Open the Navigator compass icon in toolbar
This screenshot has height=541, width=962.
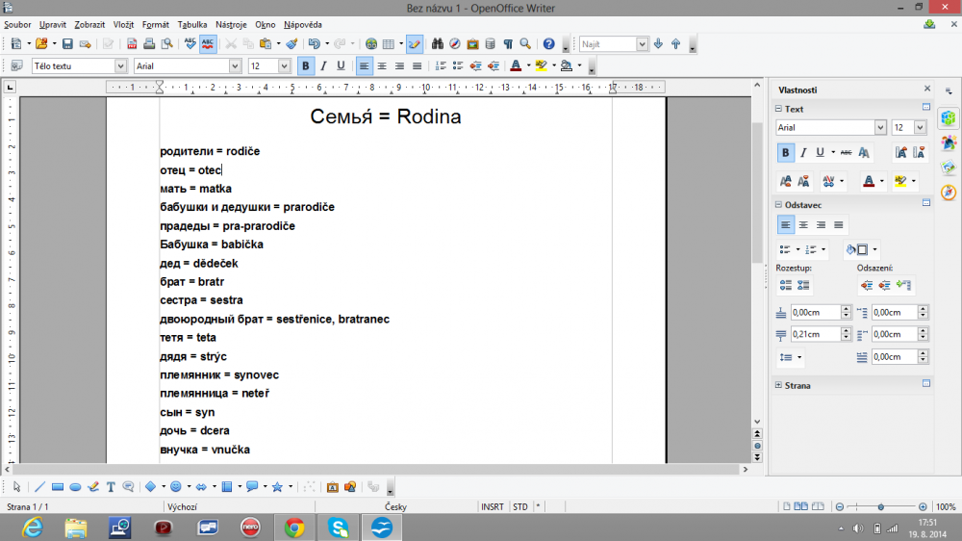click(455, 44)
